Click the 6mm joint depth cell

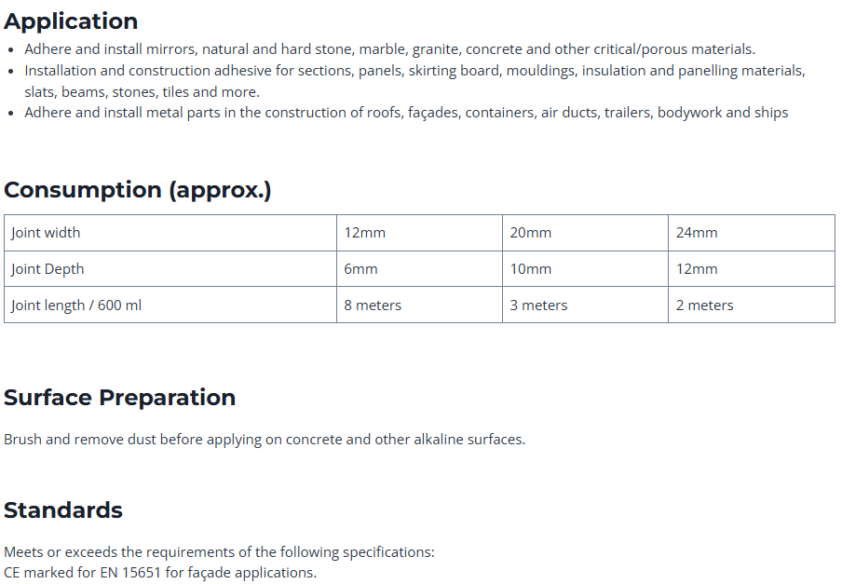click(x=360, y=269)
